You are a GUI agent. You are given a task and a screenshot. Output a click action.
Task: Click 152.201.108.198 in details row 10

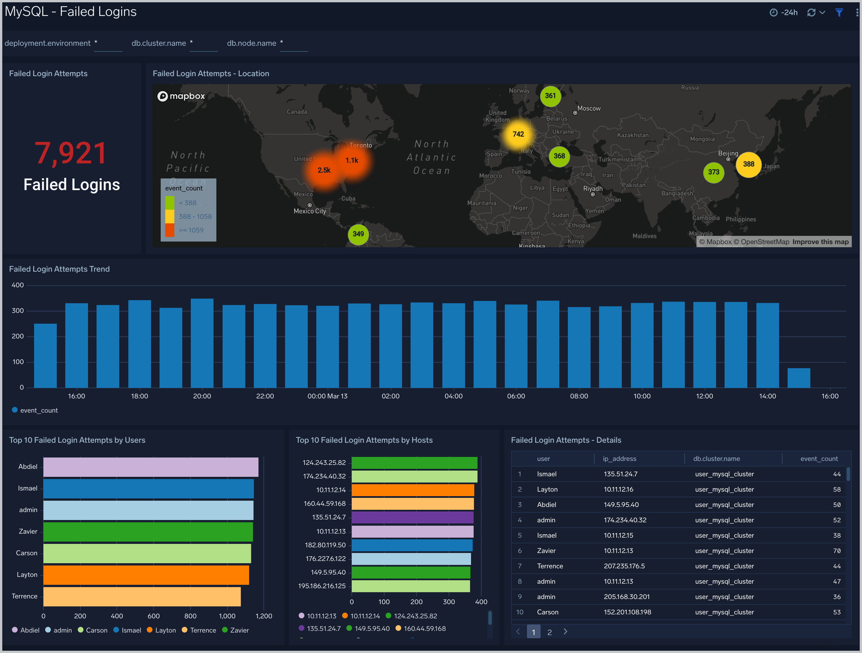[x=627, y=612]
